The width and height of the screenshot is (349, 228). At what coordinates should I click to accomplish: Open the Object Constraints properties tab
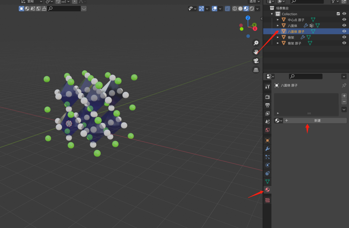[267, 173]
